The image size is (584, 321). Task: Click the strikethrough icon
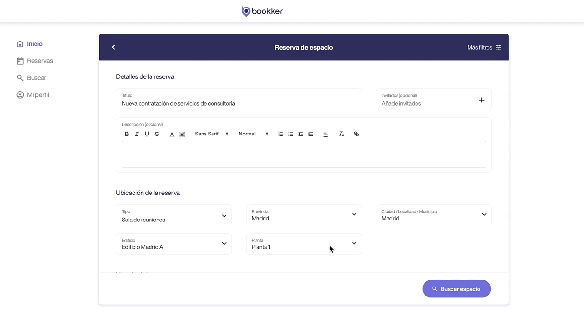tap(157, 134)
